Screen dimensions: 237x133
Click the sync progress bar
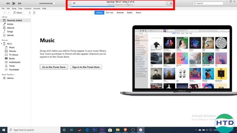pyautogui.click(x=118, y=6)
